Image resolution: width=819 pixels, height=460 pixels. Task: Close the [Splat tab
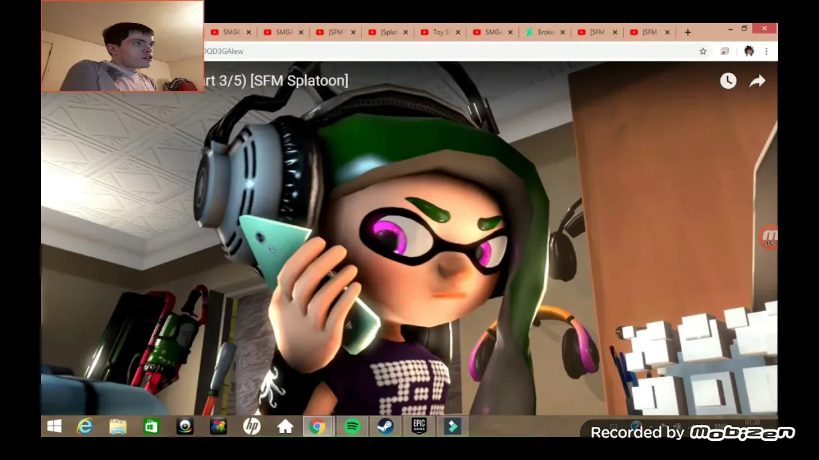[406, 32]
